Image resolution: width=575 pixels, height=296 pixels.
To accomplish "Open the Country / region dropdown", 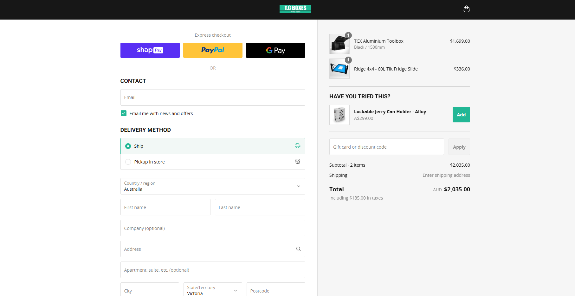I will click(x=212, y=186).
